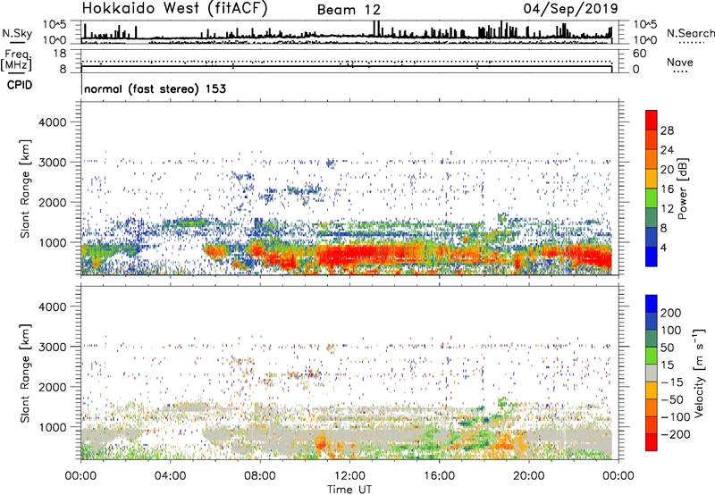
Task: Click the noise spike bars near 13:00 in the N.Sky panel
Action: [x=376, y=29]
